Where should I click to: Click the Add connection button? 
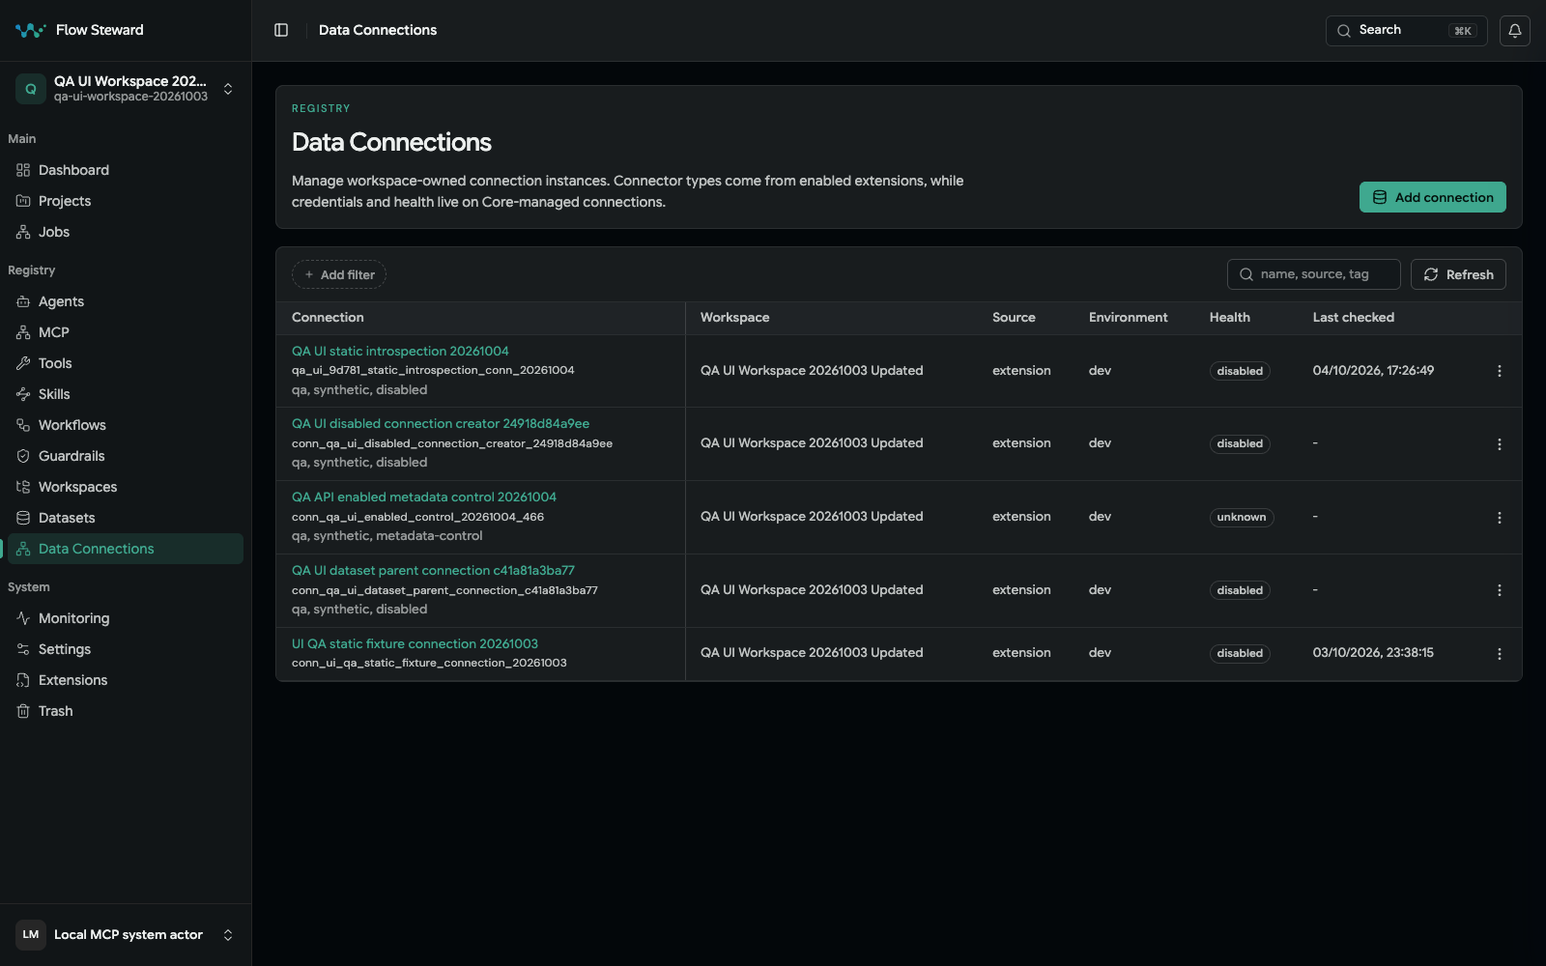click(1432, 197)
